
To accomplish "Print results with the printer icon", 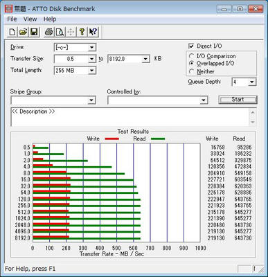I will coord(49,32).
